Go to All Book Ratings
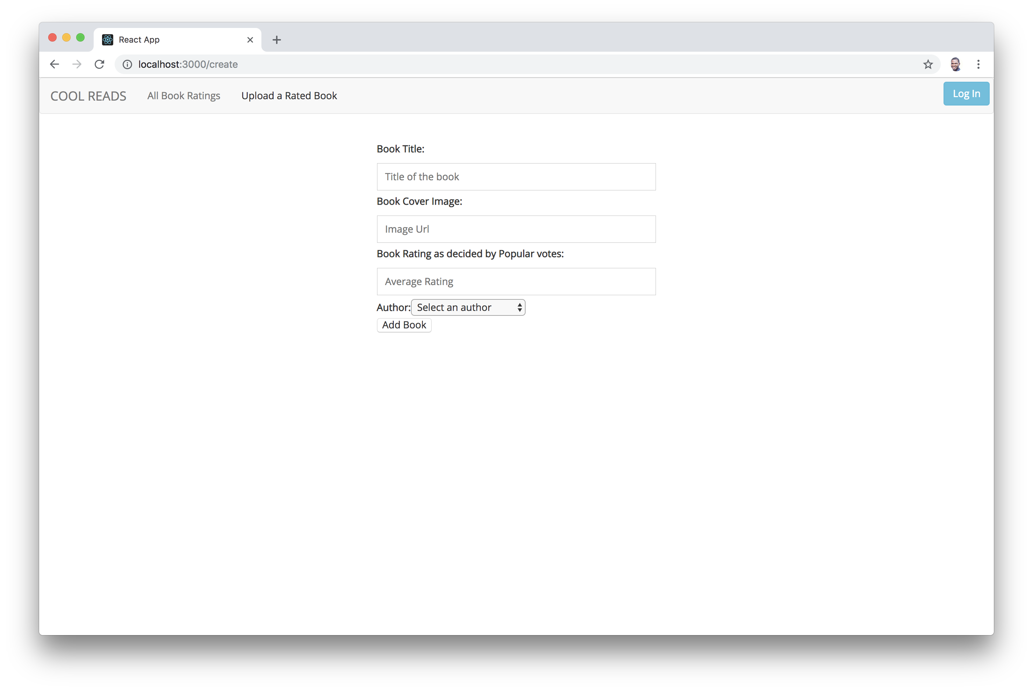Viewport: 1033px width, 691px height. click(184, 96)
